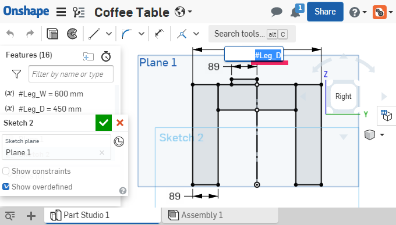This screenshot has width=396, height=225.
Task: Click the Undo arrow
Action: click(10, 34)
